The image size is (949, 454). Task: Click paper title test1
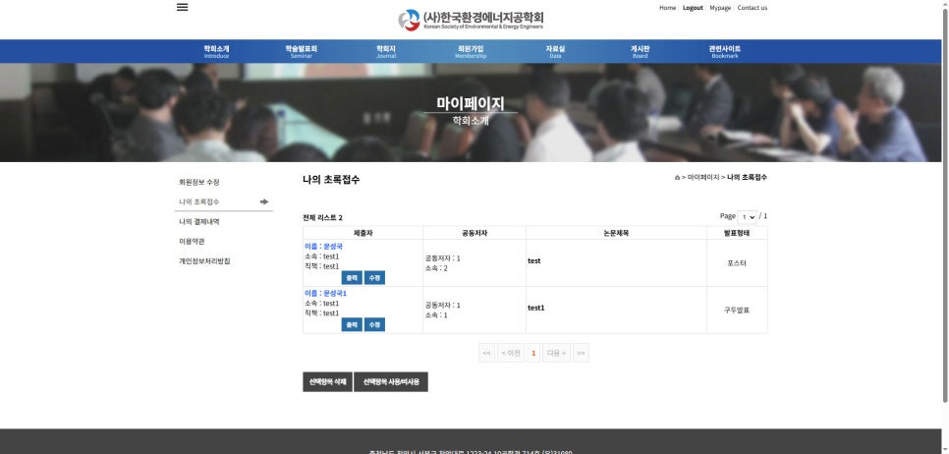tap(536, 308)
